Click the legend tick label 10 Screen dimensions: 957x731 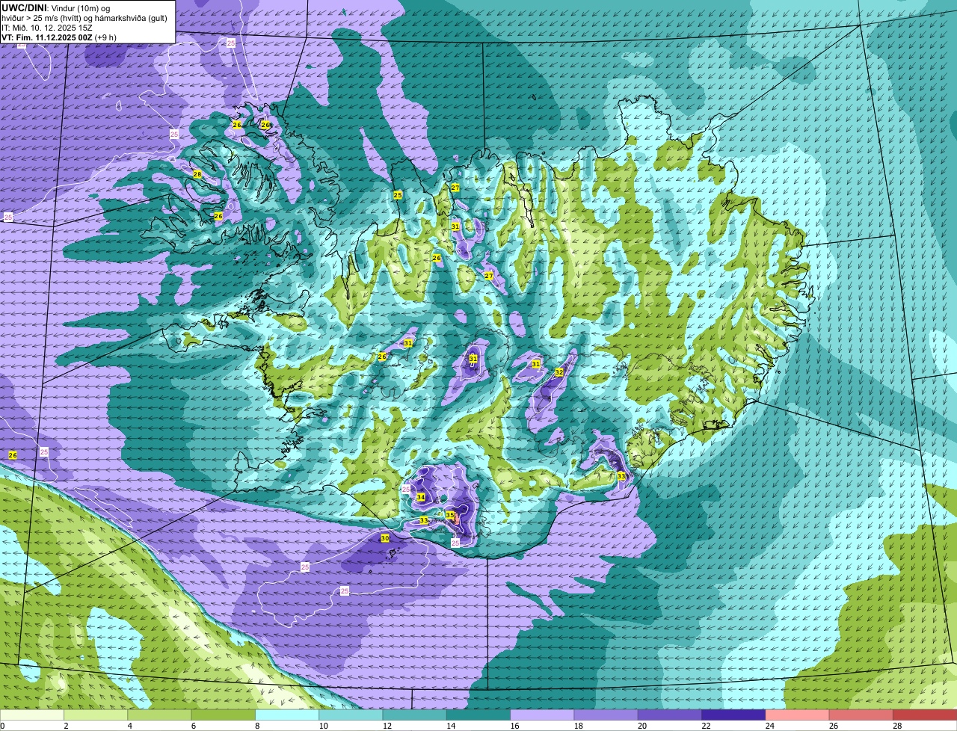pos(322,726)
